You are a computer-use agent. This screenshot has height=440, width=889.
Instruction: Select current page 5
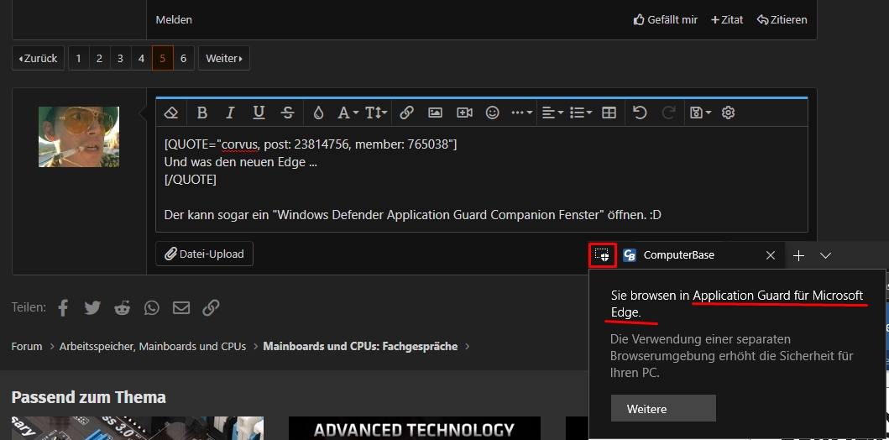coord(162,58)
